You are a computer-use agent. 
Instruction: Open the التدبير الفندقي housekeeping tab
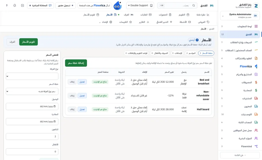[164, 22]
